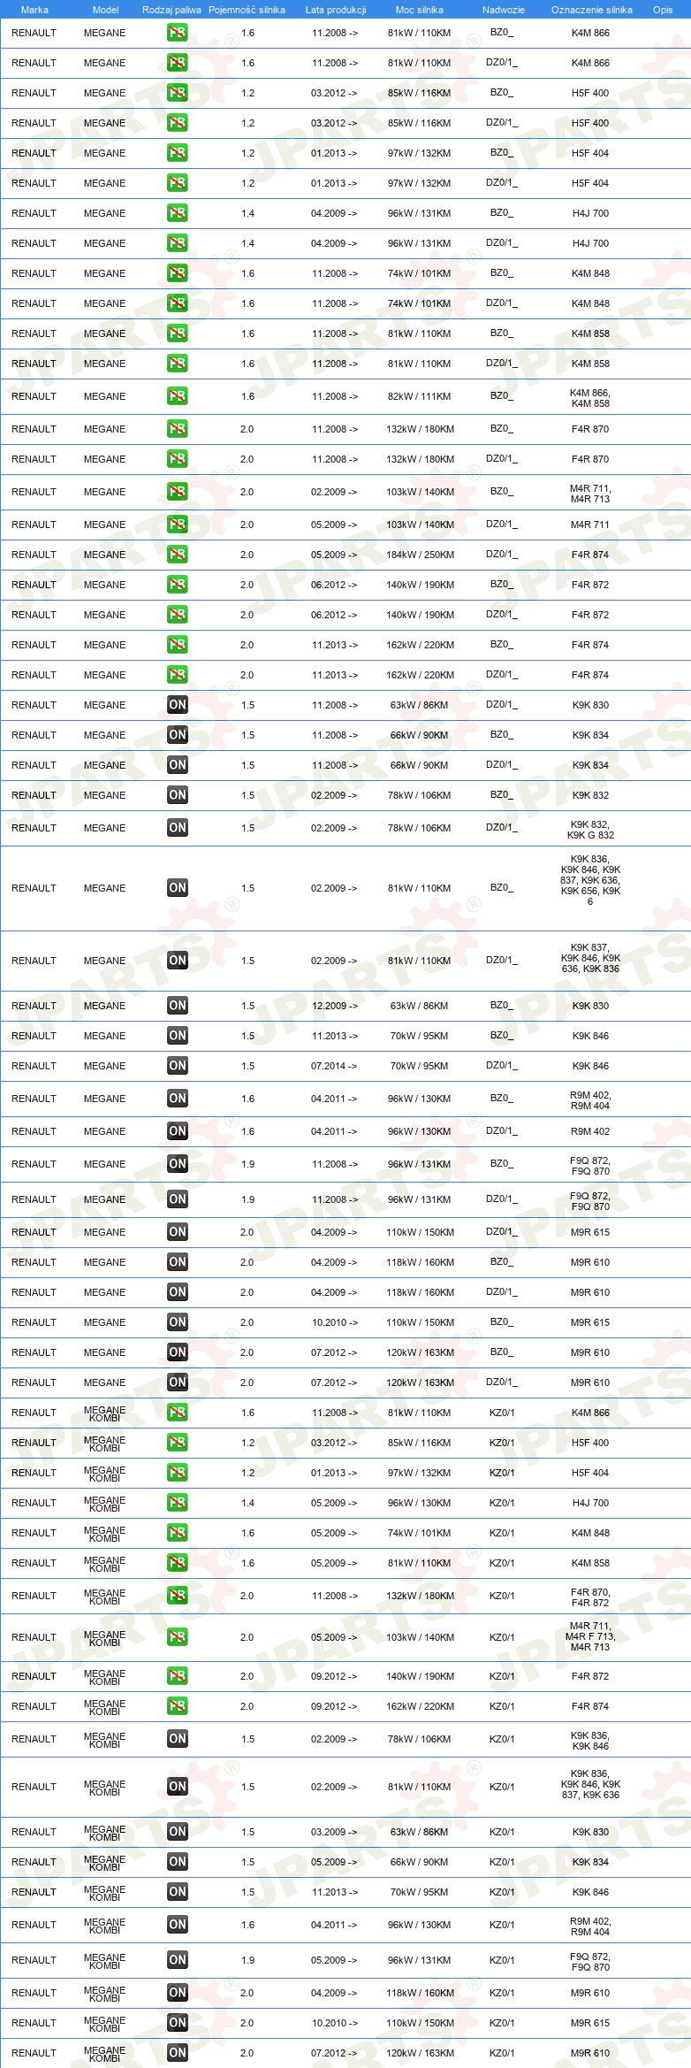
Task: Select 'MEGANE KOMBI' in the K9K 830 row
Action: click(x=104, y=1834)
